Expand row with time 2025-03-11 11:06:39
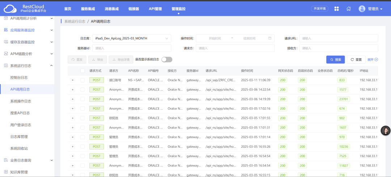The height and width of the screenshot is (177, 391). 72,80
